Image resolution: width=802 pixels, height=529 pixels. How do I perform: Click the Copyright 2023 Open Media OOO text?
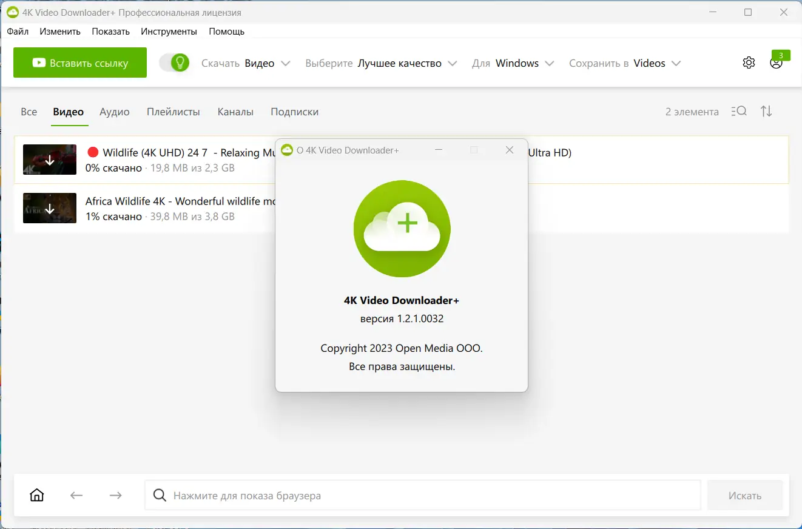(x=402, y=348)
